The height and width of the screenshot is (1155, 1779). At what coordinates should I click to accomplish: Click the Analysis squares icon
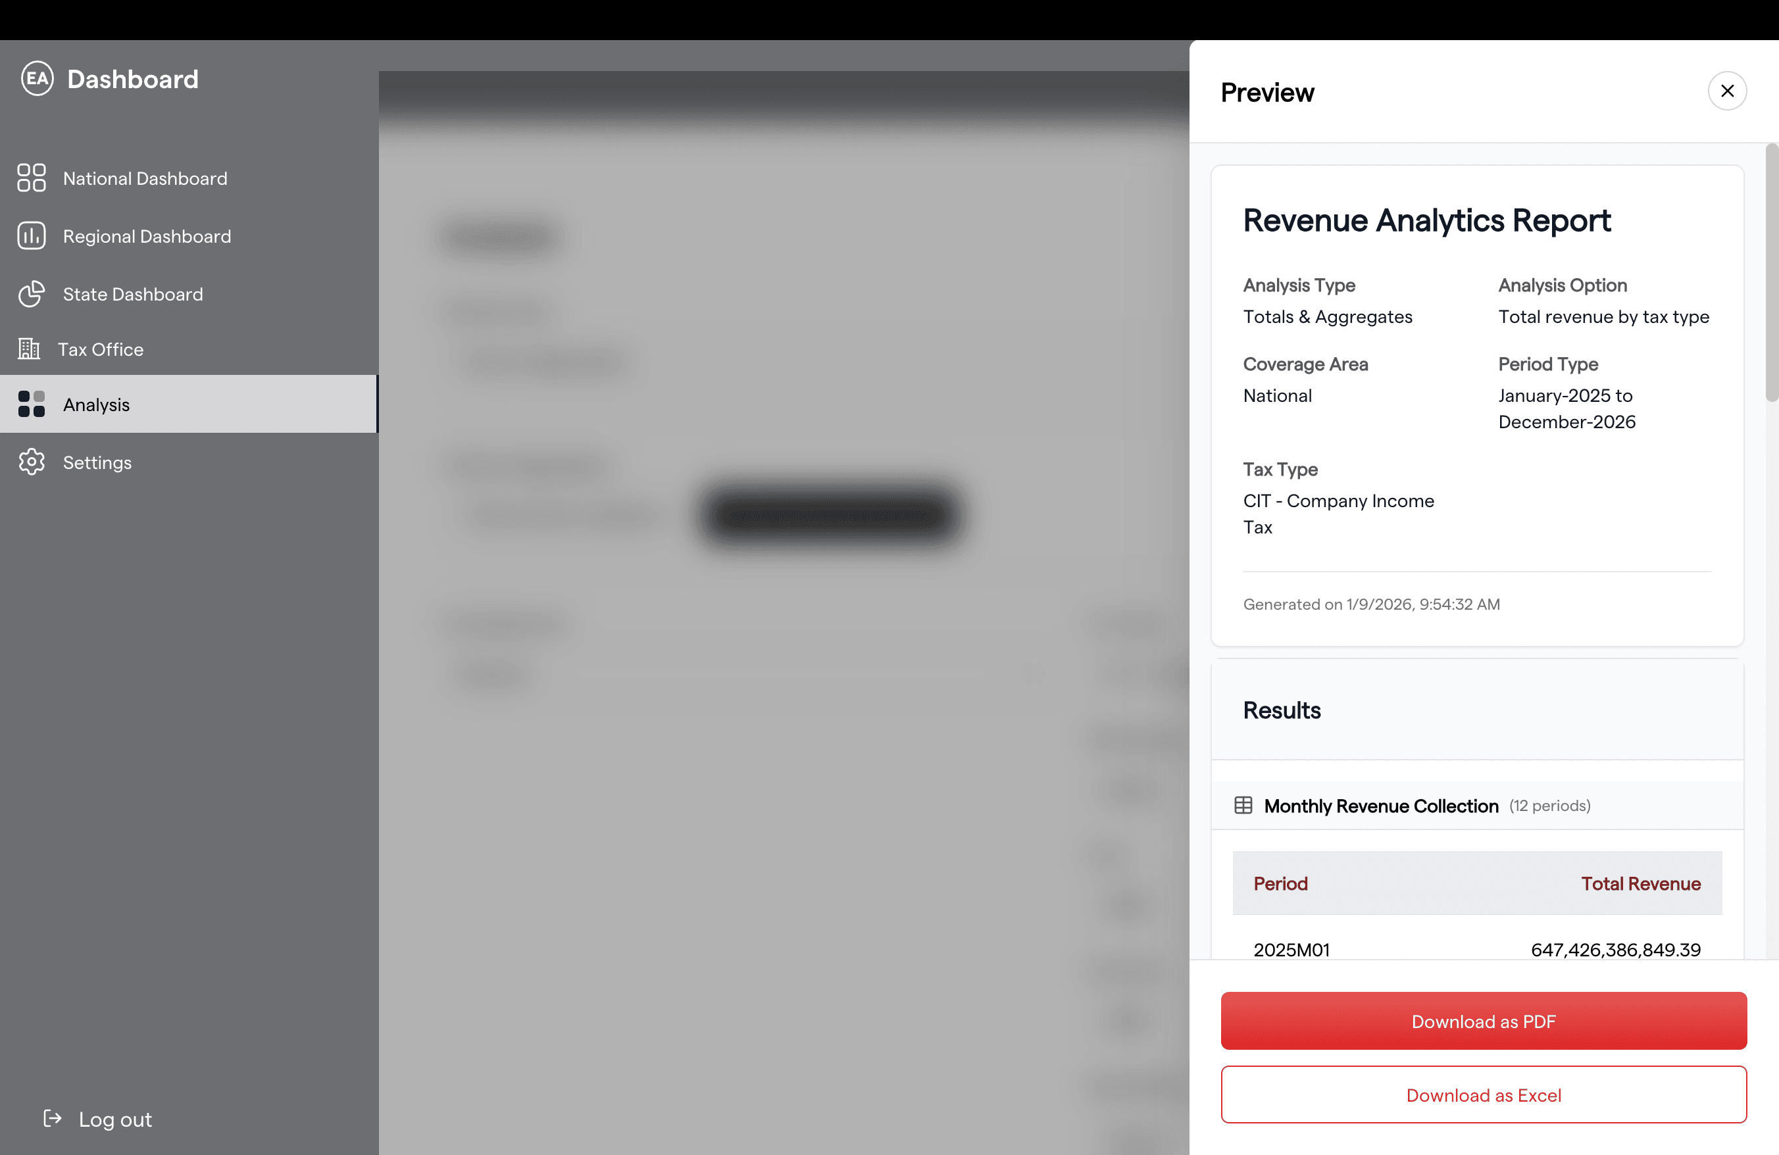pos(32,404)
